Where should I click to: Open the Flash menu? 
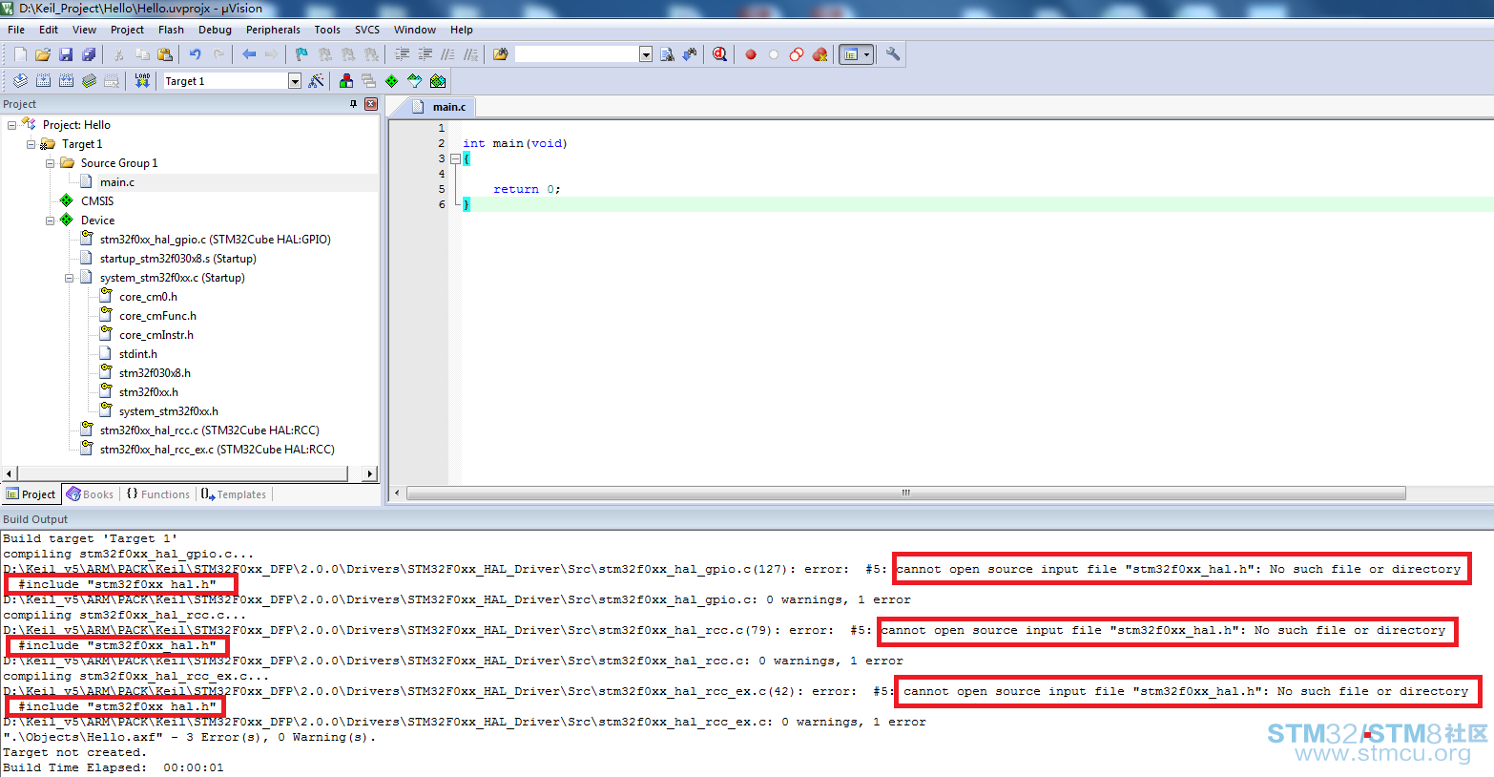(x=171, y=30)
